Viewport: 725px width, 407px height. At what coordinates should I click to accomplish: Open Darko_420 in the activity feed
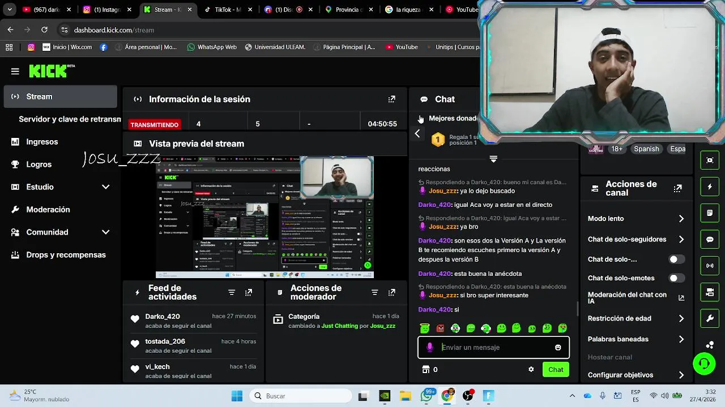(x=162, y=317)
